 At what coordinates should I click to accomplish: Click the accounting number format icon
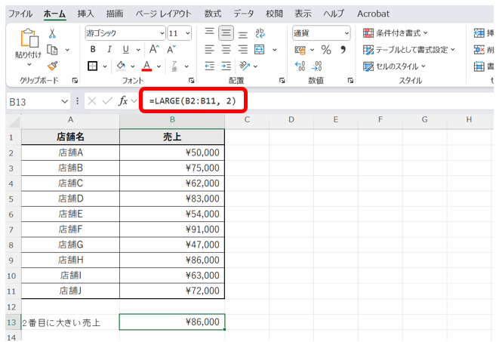[x=300, y=50]
